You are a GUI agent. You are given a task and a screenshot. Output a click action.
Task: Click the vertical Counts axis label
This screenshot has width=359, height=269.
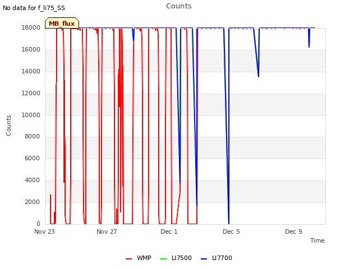pos(8,126)
